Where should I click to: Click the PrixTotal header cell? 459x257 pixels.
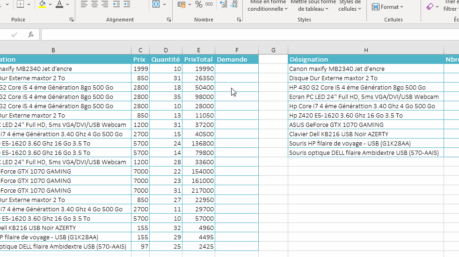198,59
